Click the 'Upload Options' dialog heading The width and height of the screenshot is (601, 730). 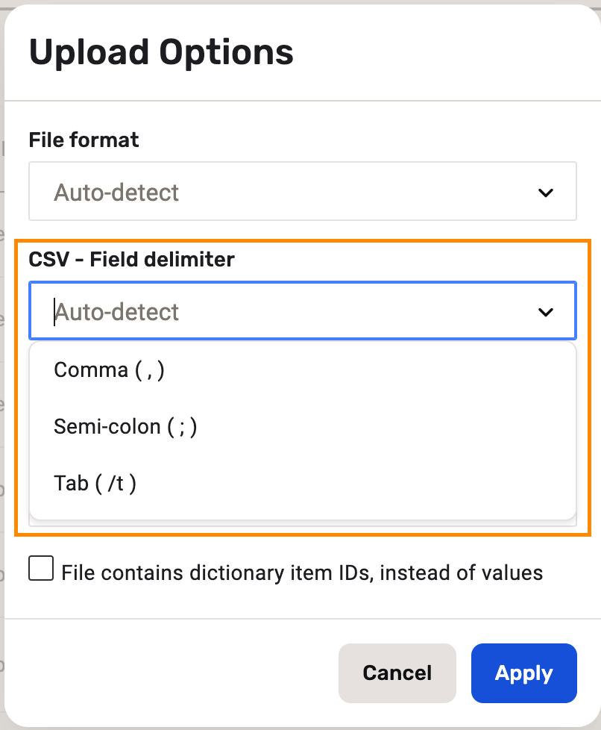(x=161, y=53)
